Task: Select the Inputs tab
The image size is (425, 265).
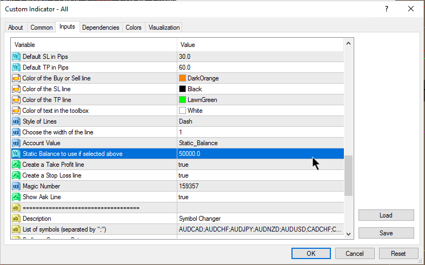Action: coord(67,27)
